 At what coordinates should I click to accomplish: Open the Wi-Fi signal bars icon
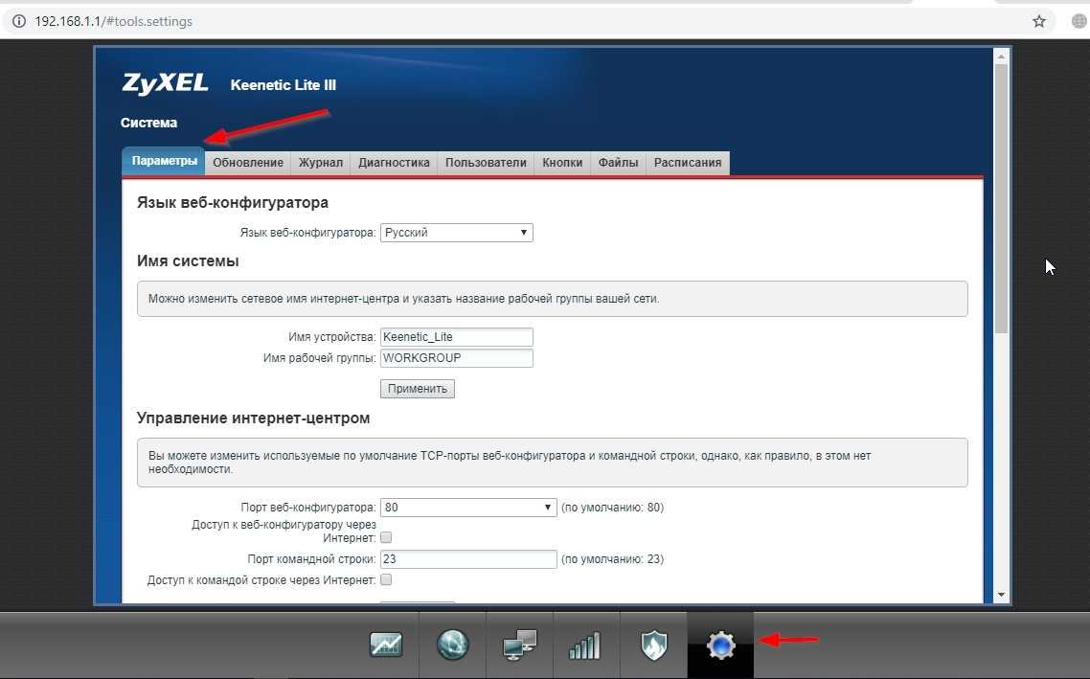tap(584, 645)
